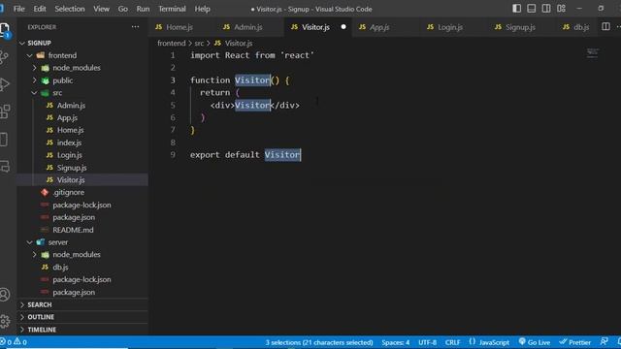Expand frontend node_modules folder
Image resolution: width=621 pixels, height=349 pixels.
point(83,68)
